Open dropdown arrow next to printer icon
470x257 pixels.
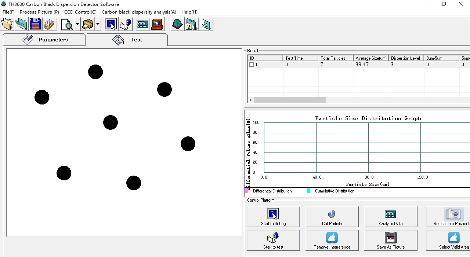[98, 25]
